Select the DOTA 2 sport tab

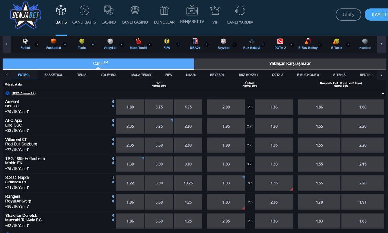coord(277,75)
